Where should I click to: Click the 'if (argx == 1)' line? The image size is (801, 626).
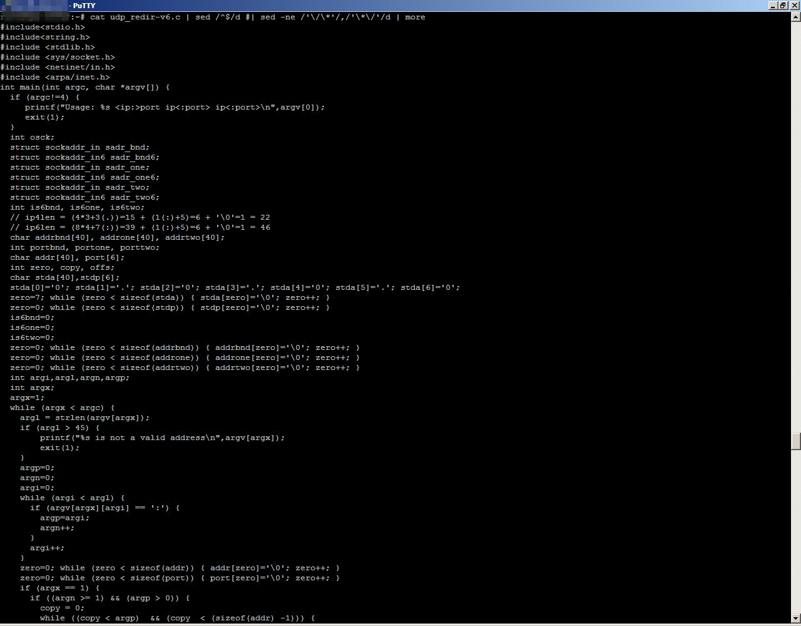tap(59, 588)
